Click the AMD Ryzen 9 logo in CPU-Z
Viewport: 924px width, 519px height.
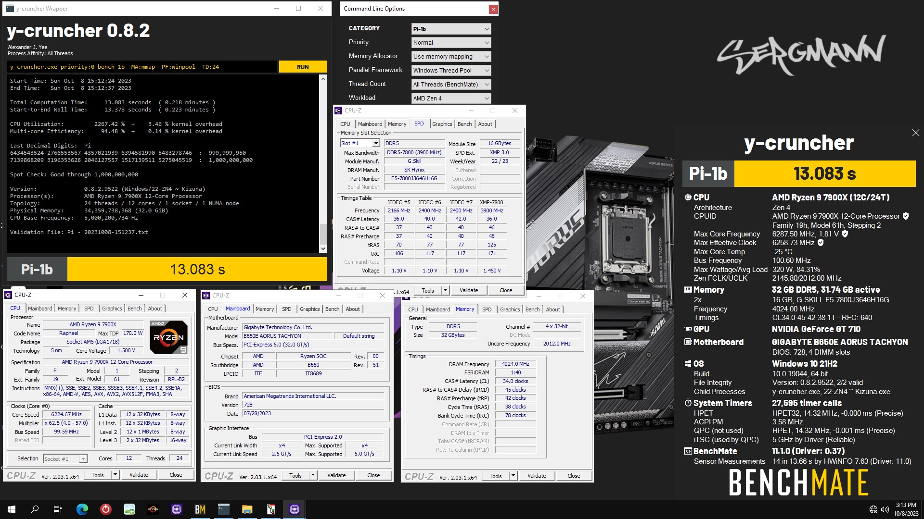click(168, 337)
